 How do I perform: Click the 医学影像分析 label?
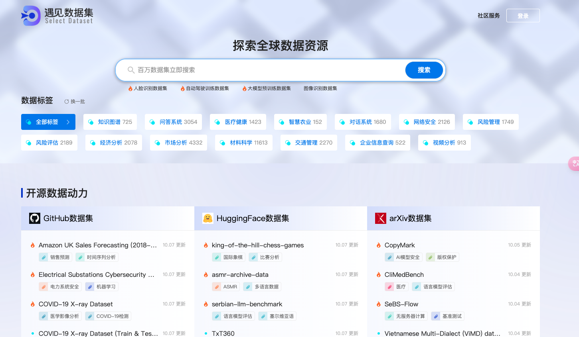point(60,316)
